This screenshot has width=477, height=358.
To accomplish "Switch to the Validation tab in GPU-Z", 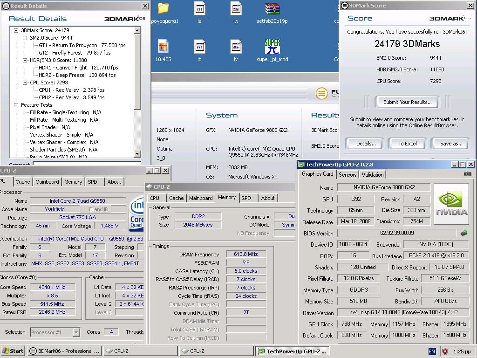I will (373, 175).
